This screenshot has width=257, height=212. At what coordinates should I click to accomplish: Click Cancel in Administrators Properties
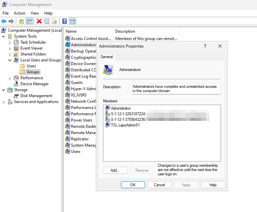[x=160, y=185]
